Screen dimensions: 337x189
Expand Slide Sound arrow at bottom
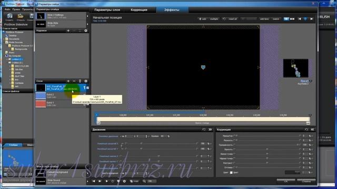pyautogui.click(x=87, y=181)
